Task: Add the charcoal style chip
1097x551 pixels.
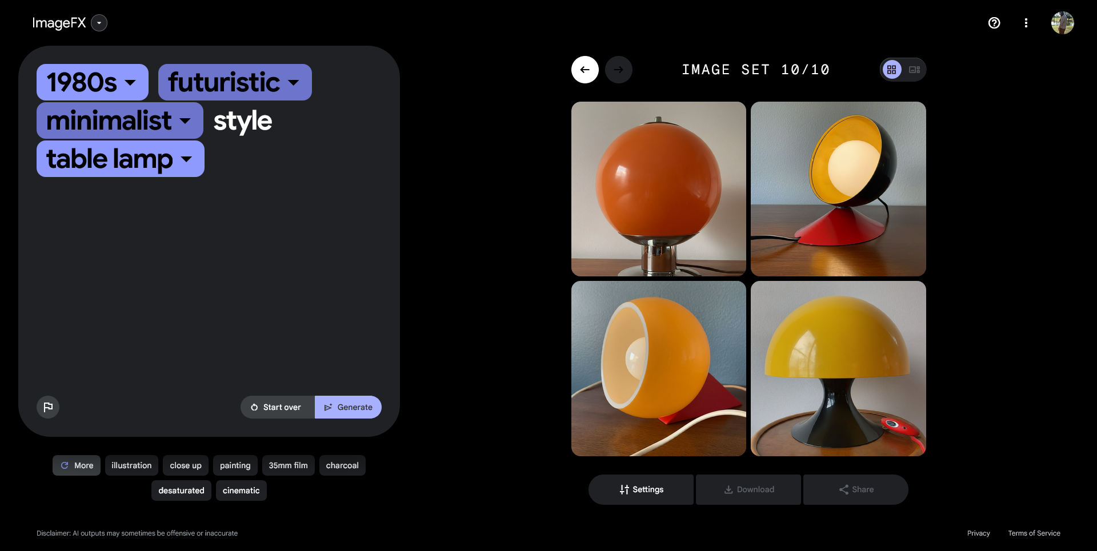Action: (342, 465)
